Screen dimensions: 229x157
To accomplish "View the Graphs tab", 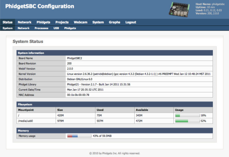I will (x=115, y=22).
